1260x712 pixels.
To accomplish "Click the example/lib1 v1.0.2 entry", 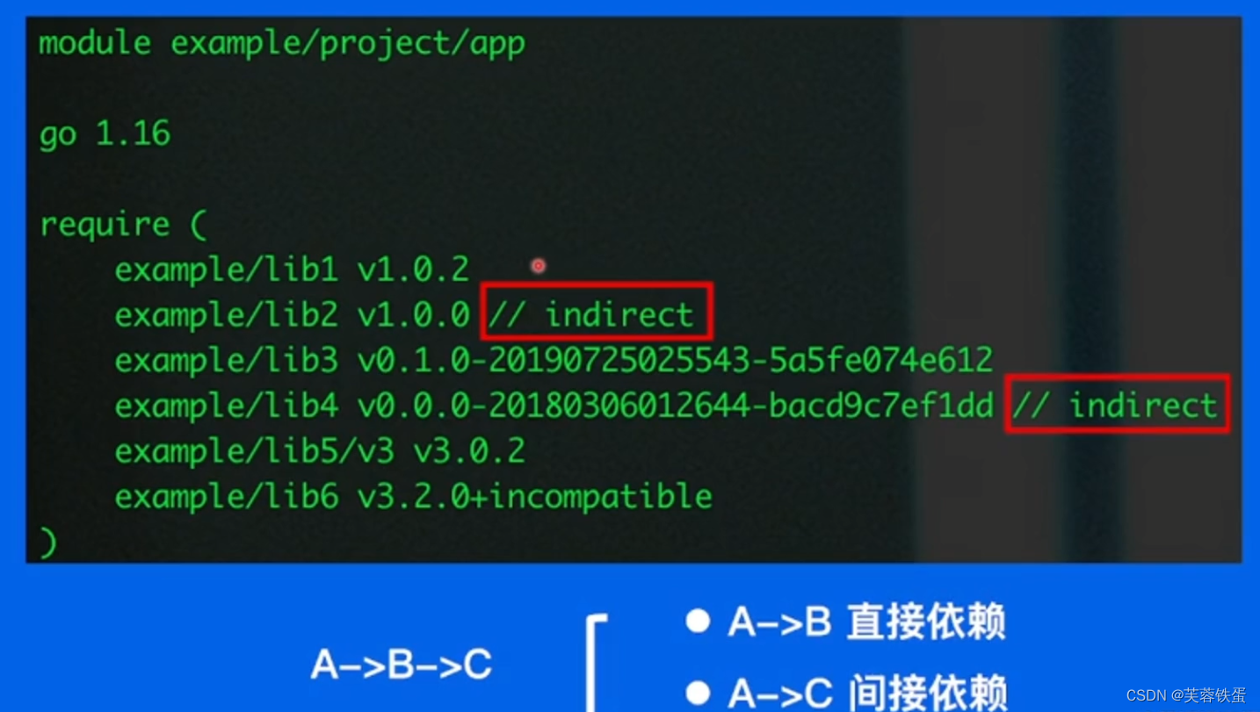I will [292, 270].
